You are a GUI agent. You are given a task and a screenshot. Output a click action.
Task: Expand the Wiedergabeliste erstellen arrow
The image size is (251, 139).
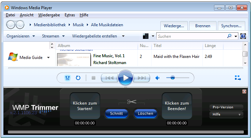(x=123, y=36)
